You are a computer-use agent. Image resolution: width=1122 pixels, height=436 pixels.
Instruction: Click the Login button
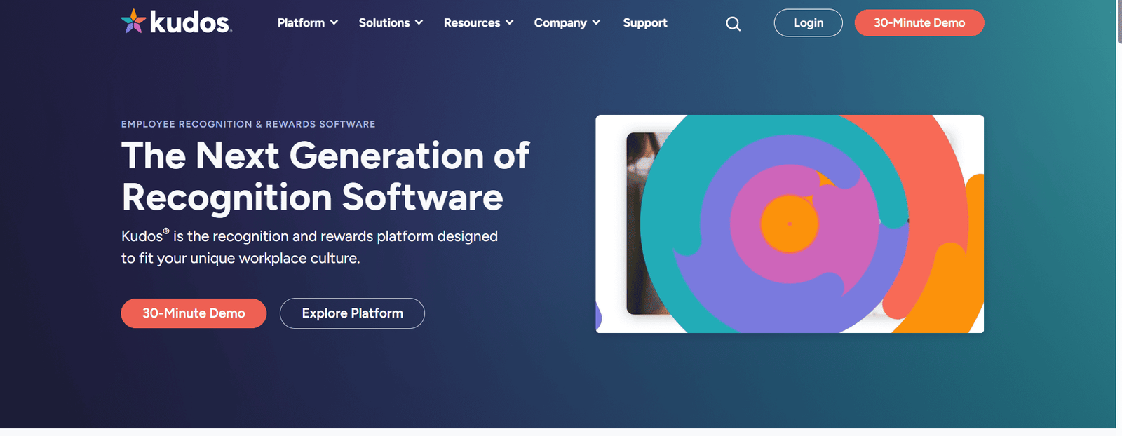pyautogui.click(x=808, y=22)
